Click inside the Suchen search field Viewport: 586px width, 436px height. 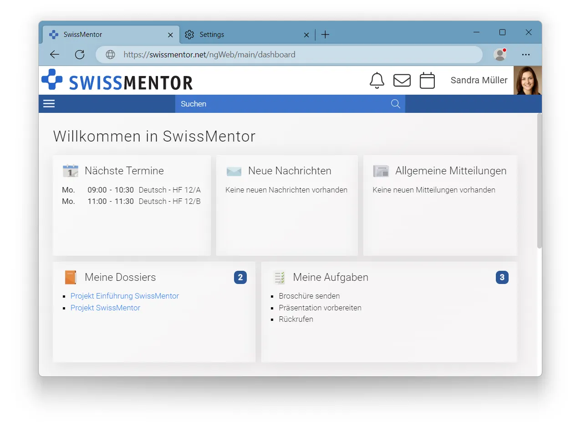pos(273,103)
